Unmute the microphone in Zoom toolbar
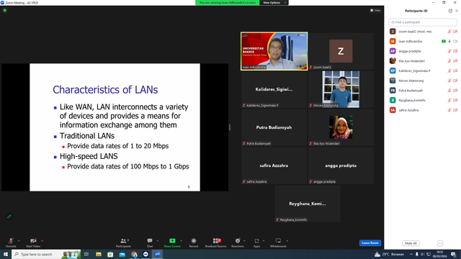 [x=11, y=242]
